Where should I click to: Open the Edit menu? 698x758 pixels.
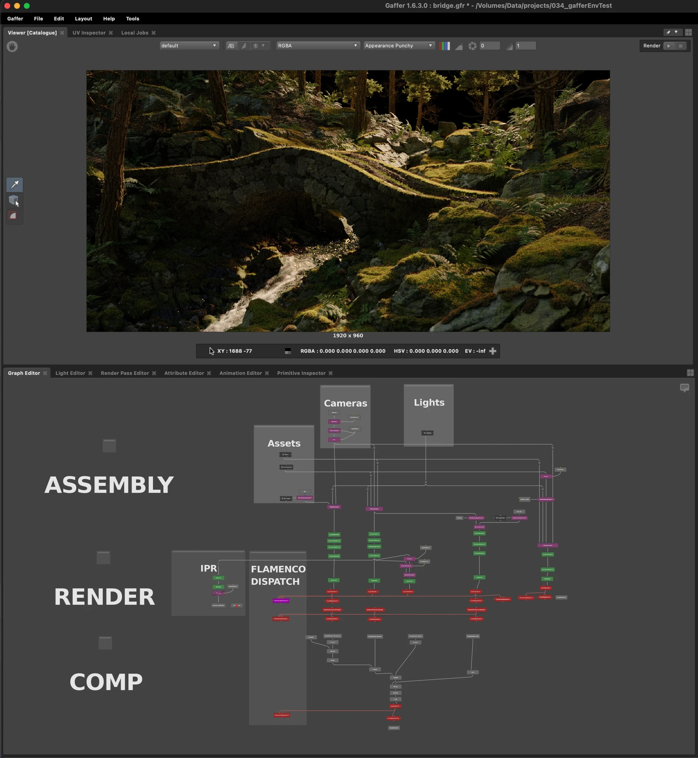pyautogui.click(x=59, y=19)
